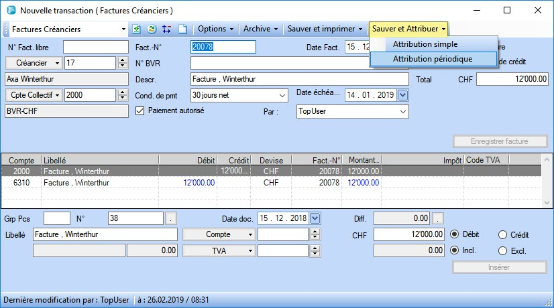Open the Par user dropdown showing TopUser

tap(402, 112)
